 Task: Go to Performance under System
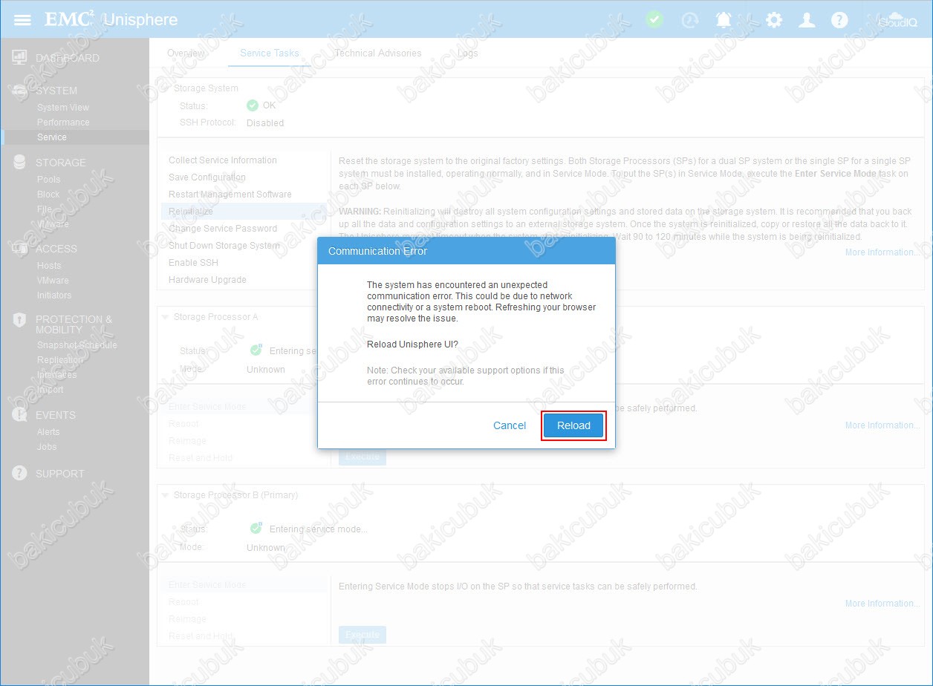click(x=63, y=122)
